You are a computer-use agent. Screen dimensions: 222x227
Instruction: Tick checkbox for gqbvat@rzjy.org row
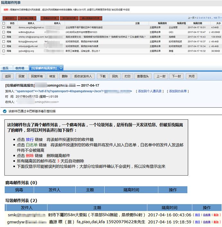tap(4, 51)
